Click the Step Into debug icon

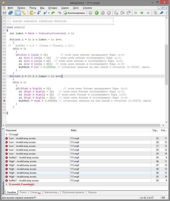point(116,13)
